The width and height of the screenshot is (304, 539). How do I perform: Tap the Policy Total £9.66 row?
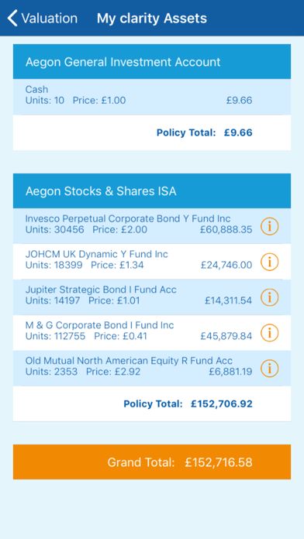[152, 132]
